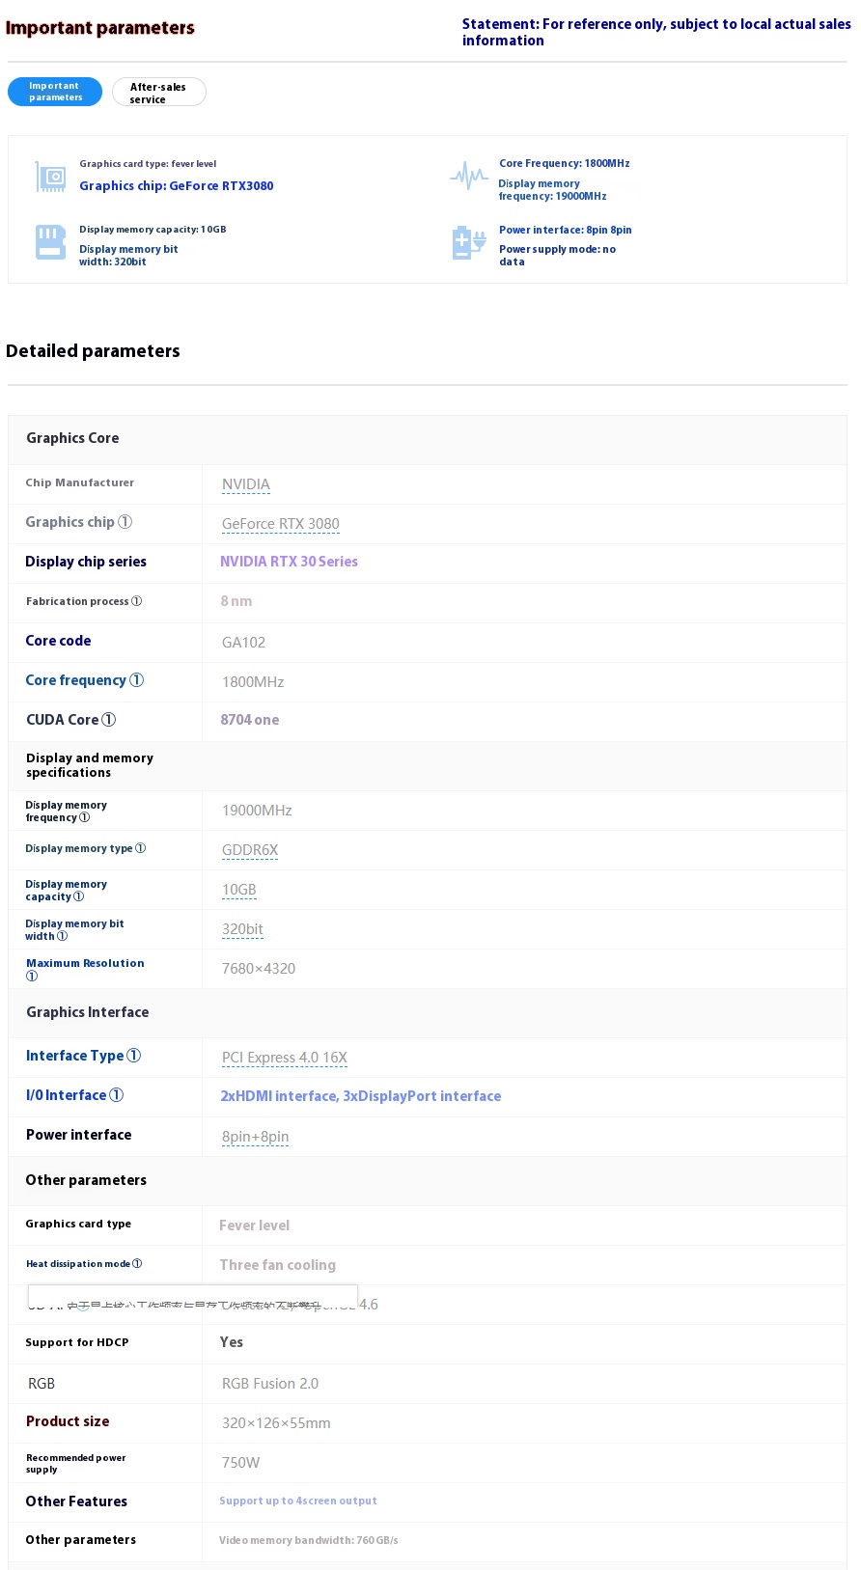Click the Detailed parameters heading
The height and width of the screenshot is (1570, 861).
(x=93, y=351)
